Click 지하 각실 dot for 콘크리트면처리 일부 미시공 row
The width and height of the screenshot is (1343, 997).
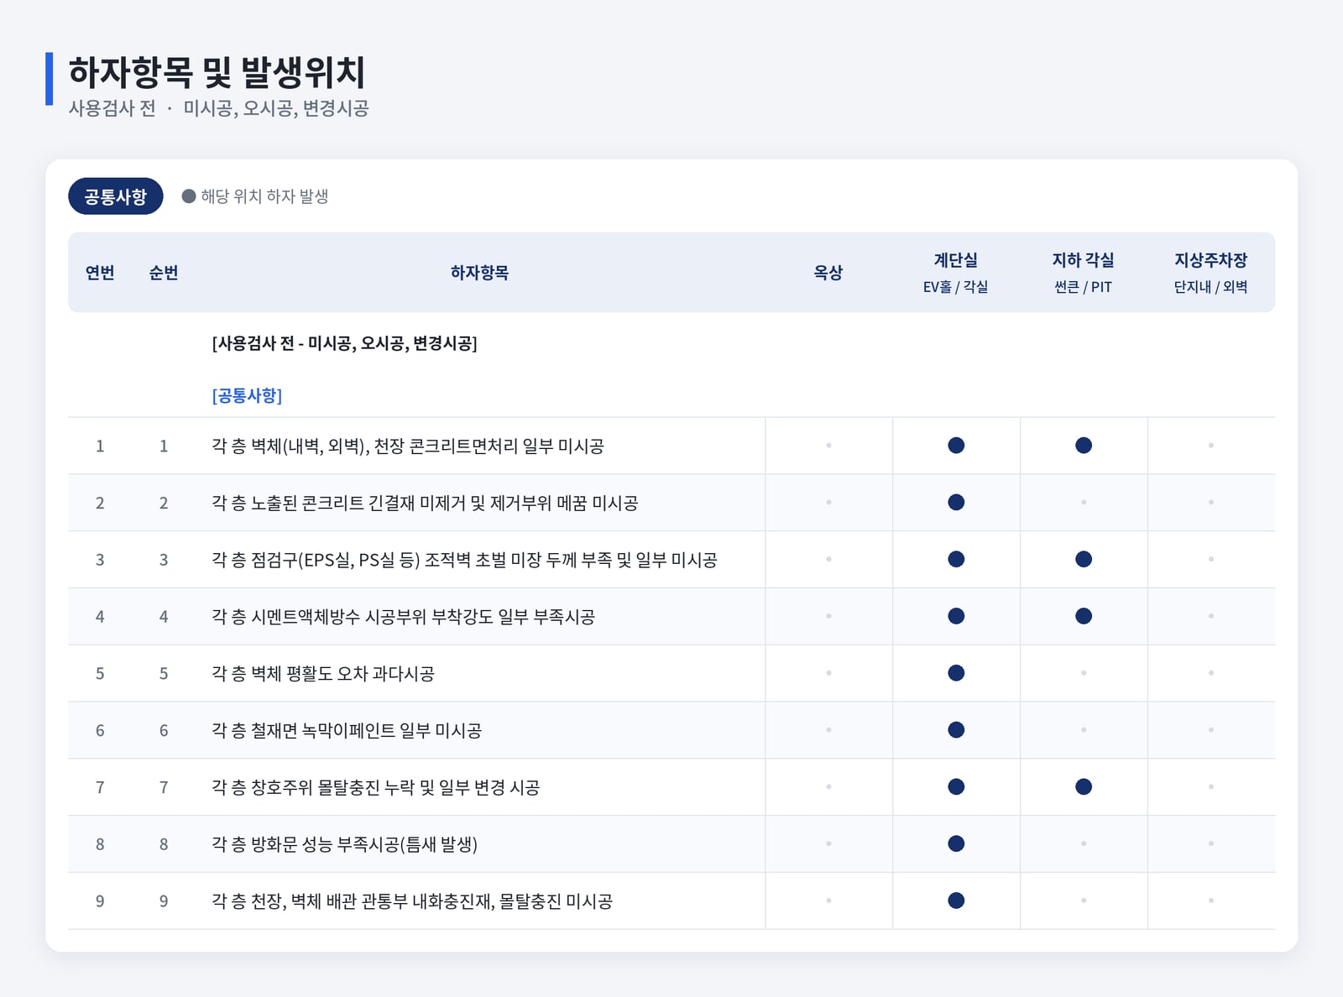1084,446
